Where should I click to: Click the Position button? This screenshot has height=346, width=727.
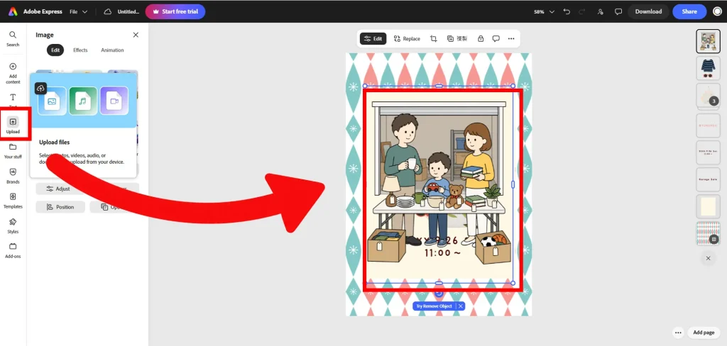(60, 207)
